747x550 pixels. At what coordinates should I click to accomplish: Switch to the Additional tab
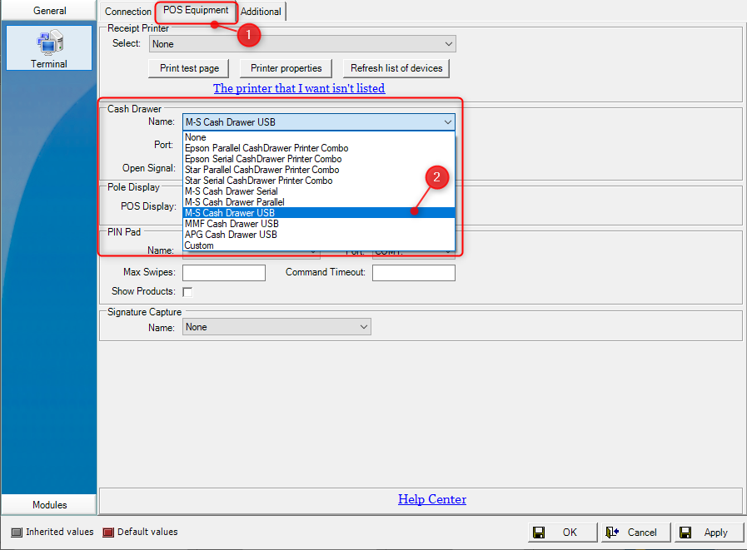(x=261, y=12)
